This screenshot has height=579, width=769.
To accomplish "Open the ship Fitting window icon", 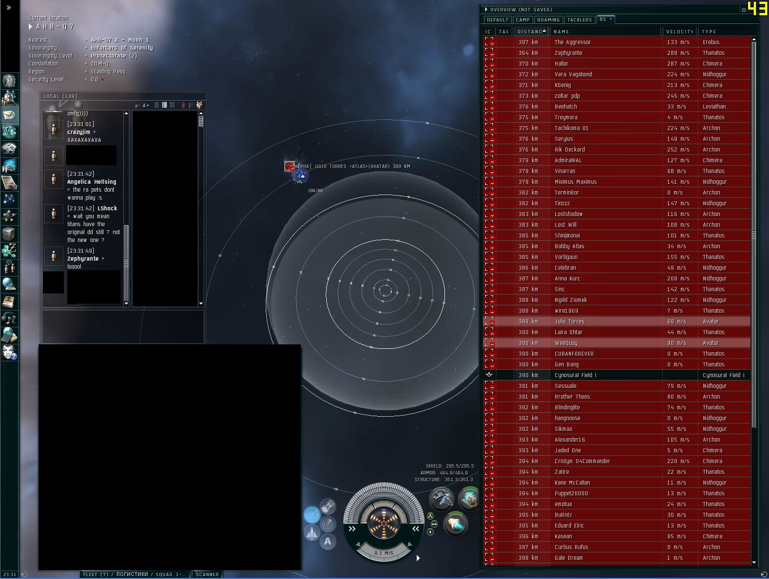I will pyautogui.click(x=9, y=132).
